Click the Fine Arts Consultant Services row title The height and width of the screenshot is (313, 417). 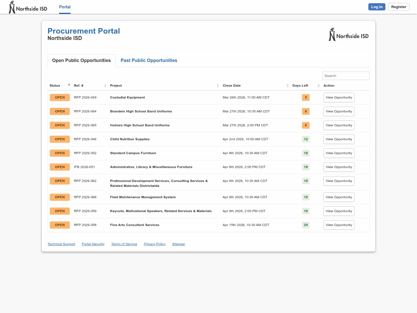point(135,225)
